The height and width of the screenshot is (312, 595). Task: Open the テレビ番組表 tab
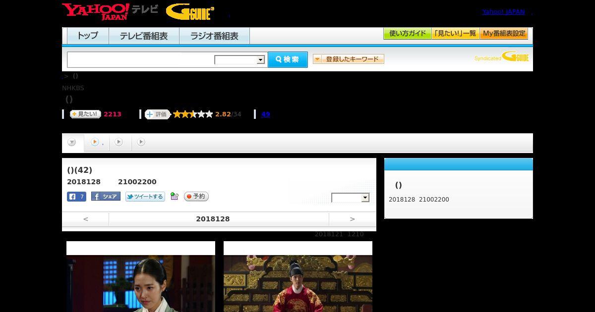(144, 36)
